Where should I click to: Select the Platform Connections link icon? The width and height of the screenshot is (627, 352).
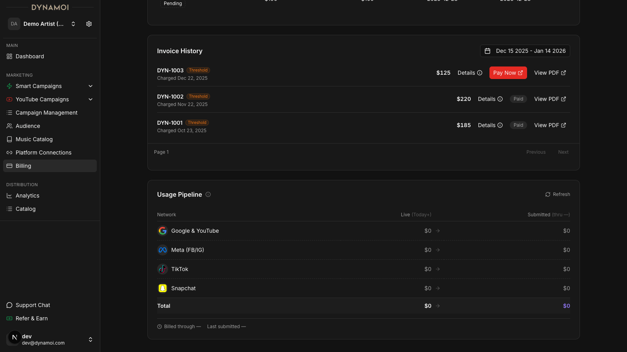[x=9, y=153]
